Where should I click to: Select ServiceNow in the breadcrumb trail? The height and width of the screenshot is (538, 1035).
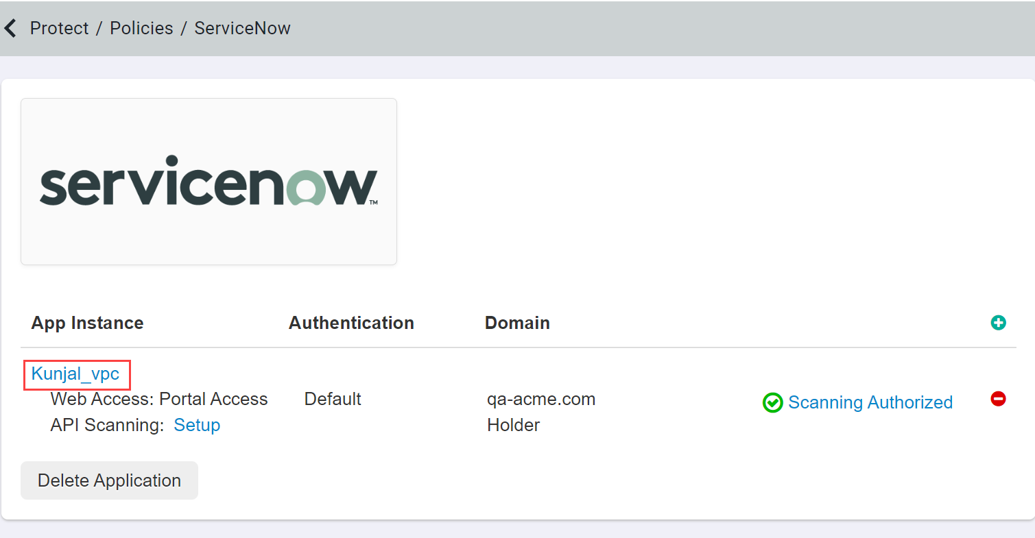(241, 28)
